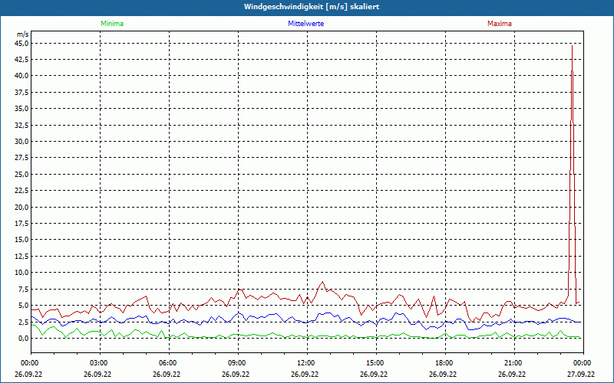The image size is (614, 383).
Task: Click the 40,0 y-axis value
Action: [22, 76]
